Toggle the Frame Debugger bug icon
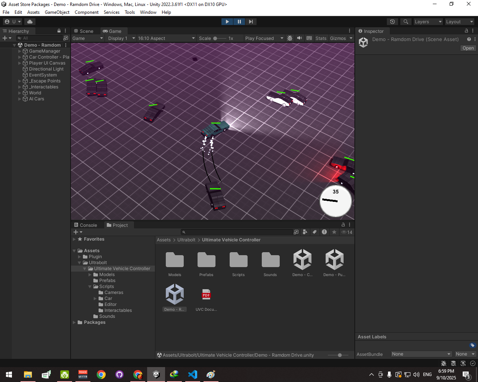Screen dimensions: 478x382 pos(290,38)
